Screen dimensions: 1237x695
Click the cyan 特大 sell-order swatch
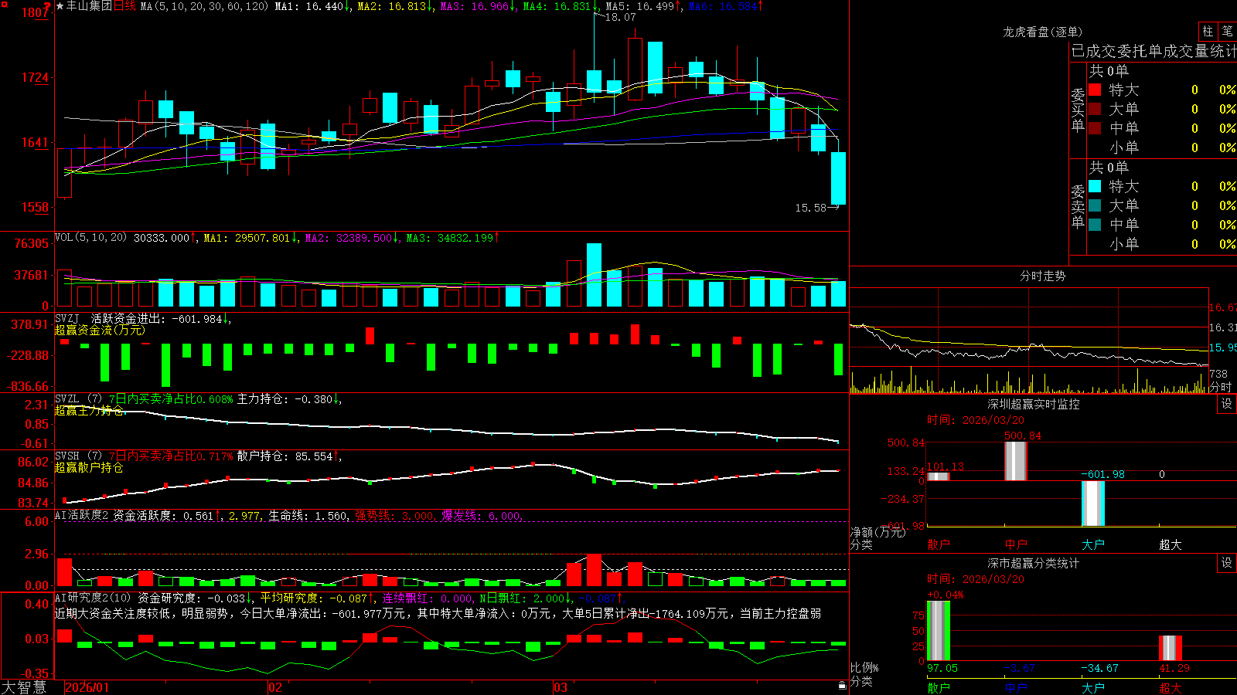click(1095, 186)
